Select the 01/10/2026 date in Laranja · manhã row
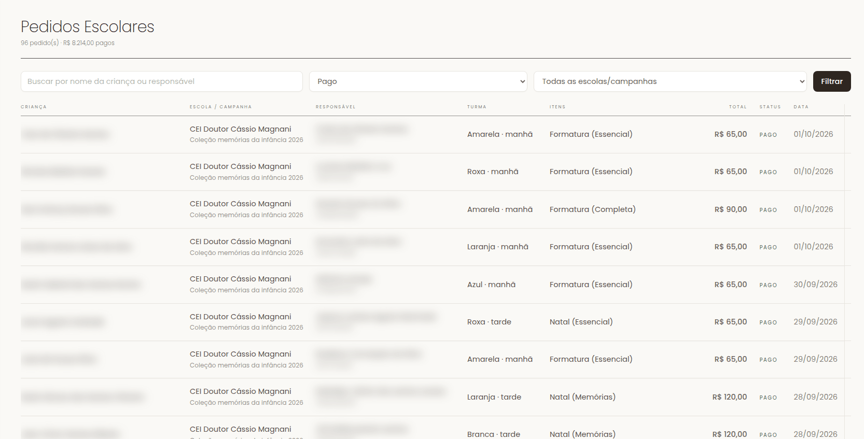This screenshot has width=864, height=439. click(x=813, y=247)
